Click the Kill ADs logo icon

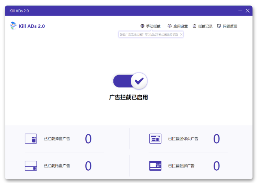[13, 26]
